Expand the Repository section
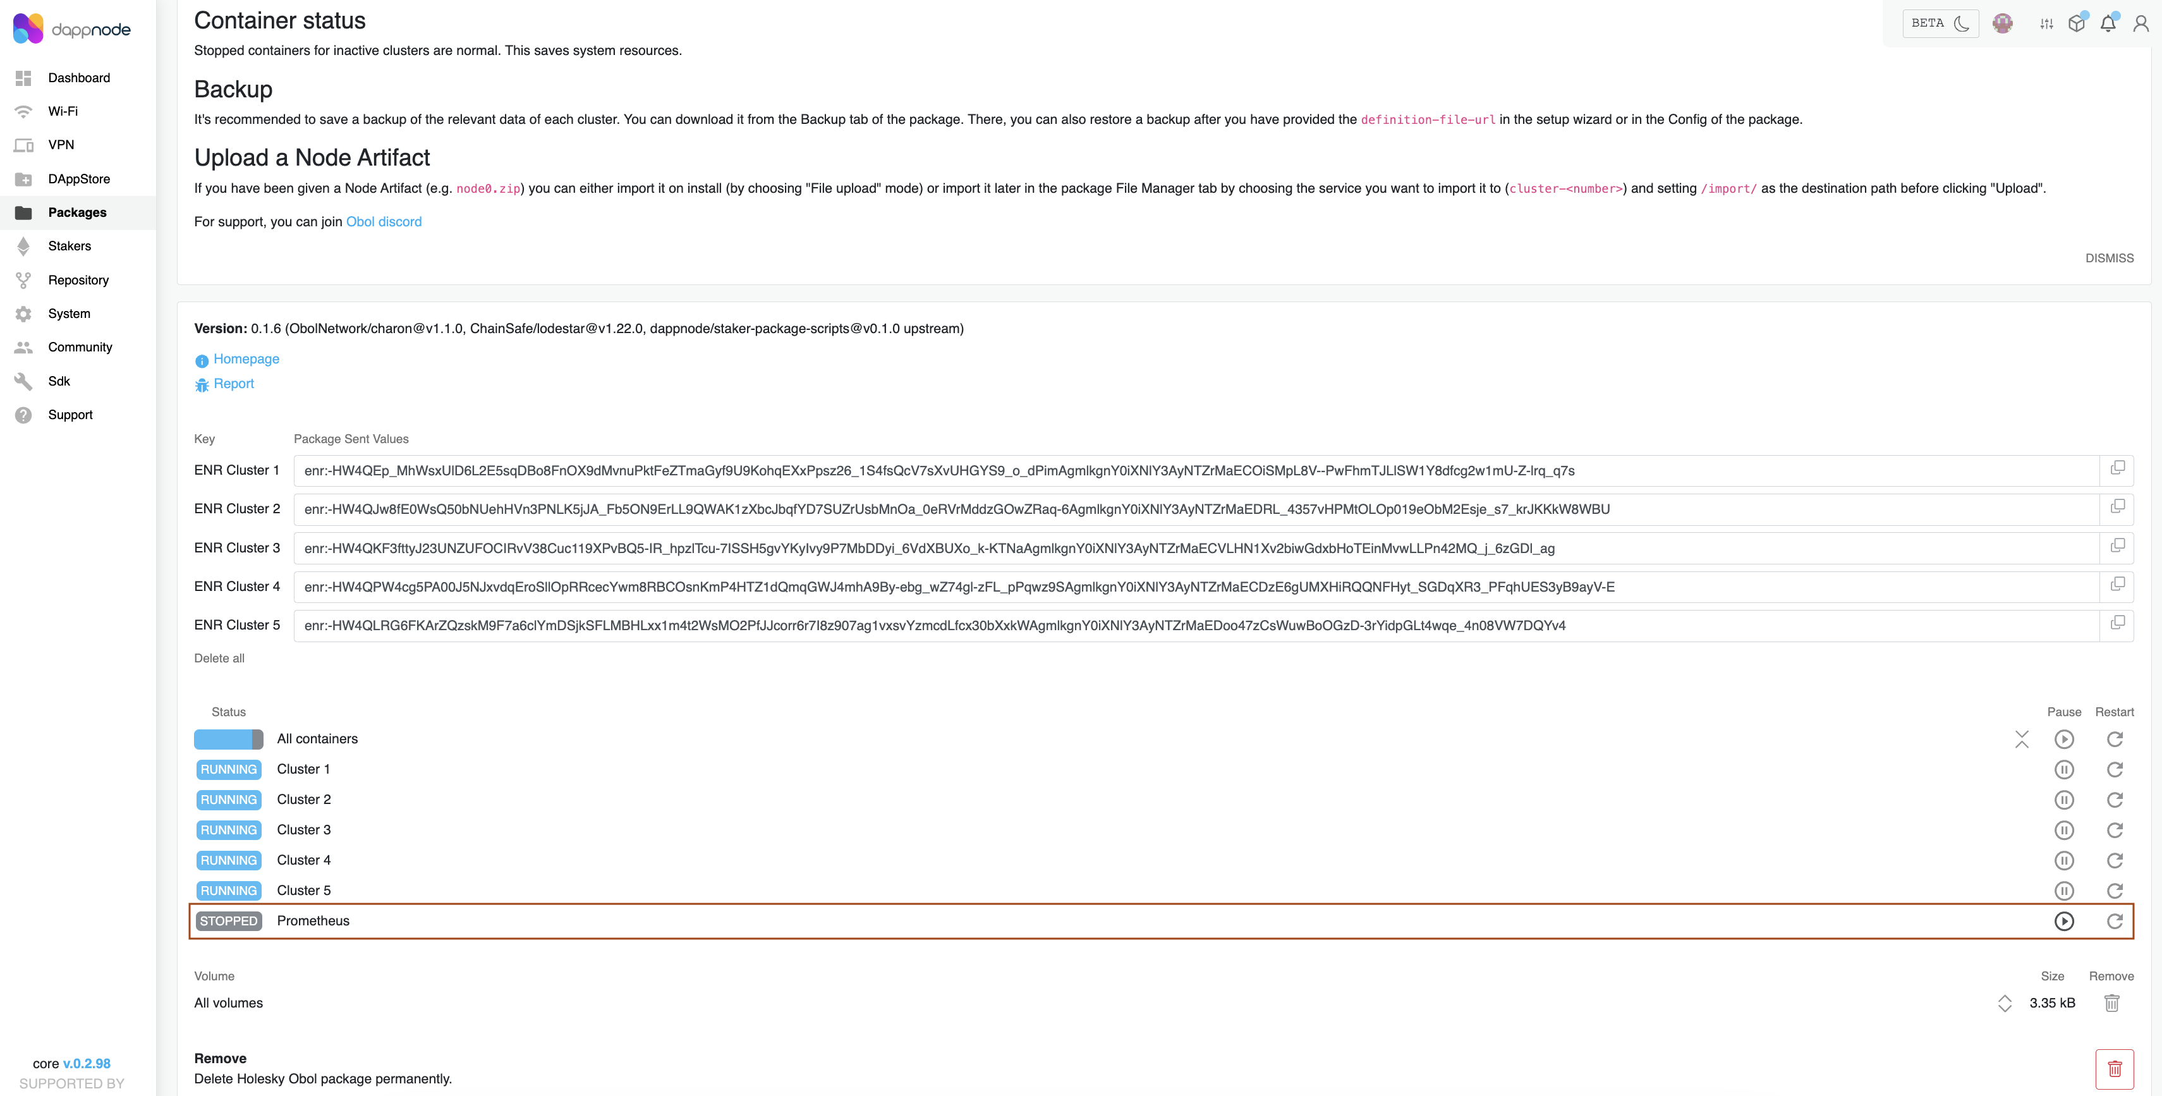The image size is (2162, 1096). click(78, 279)
